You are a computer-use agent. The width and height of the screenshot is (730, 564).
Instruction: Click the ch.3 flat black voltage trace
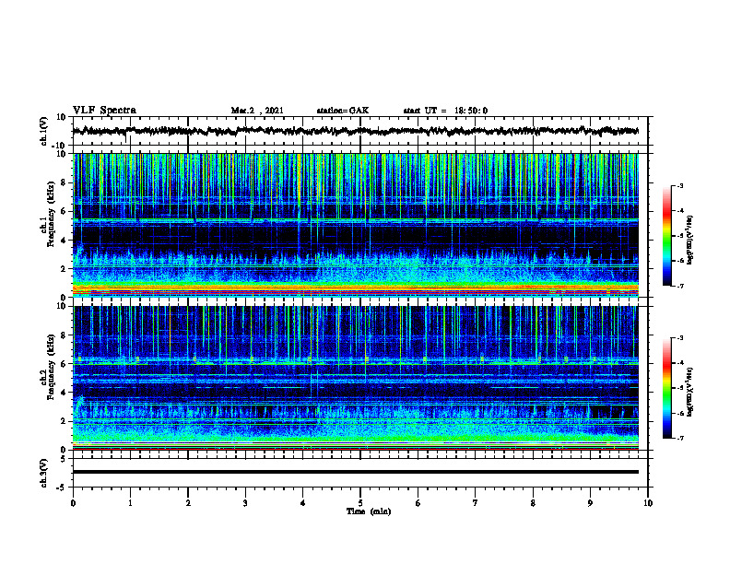[355, 472]
